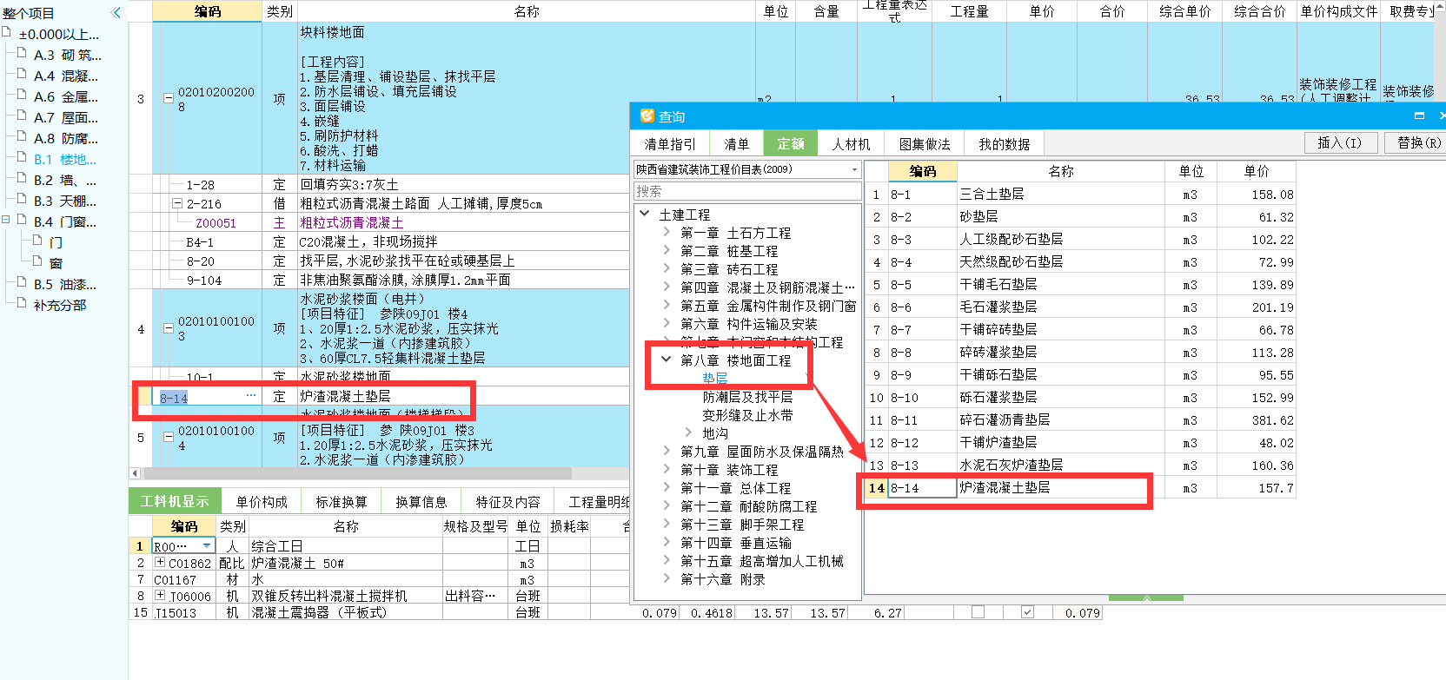Show the 工料机显示 tab
This screenshot has width=1446, height=680.
[175, 502]
